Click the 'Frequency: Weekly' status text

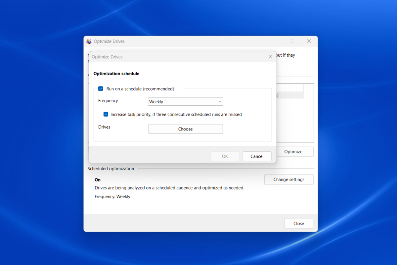[x=112, y=197]
